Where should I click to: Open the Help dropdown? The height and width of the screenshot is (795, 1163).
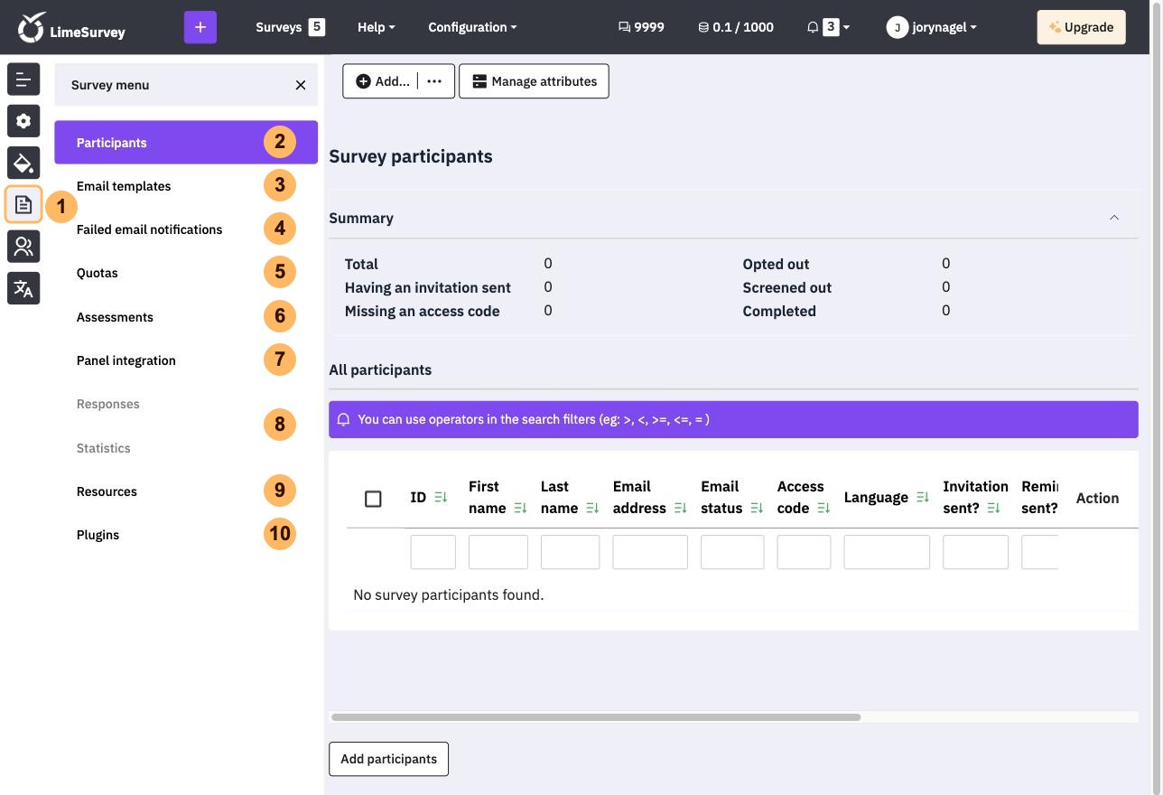click(377, 27)
